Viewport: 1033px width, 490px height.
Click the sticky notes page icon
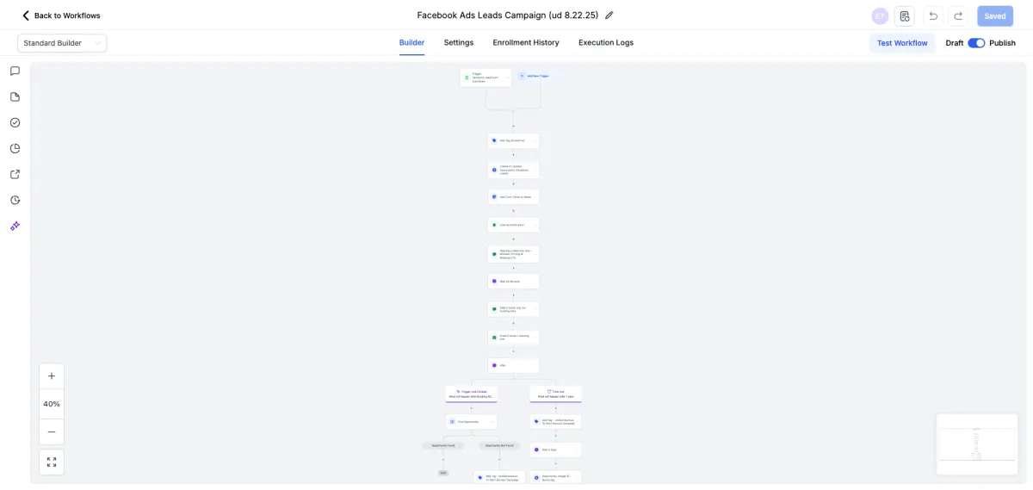click(15, 96)
